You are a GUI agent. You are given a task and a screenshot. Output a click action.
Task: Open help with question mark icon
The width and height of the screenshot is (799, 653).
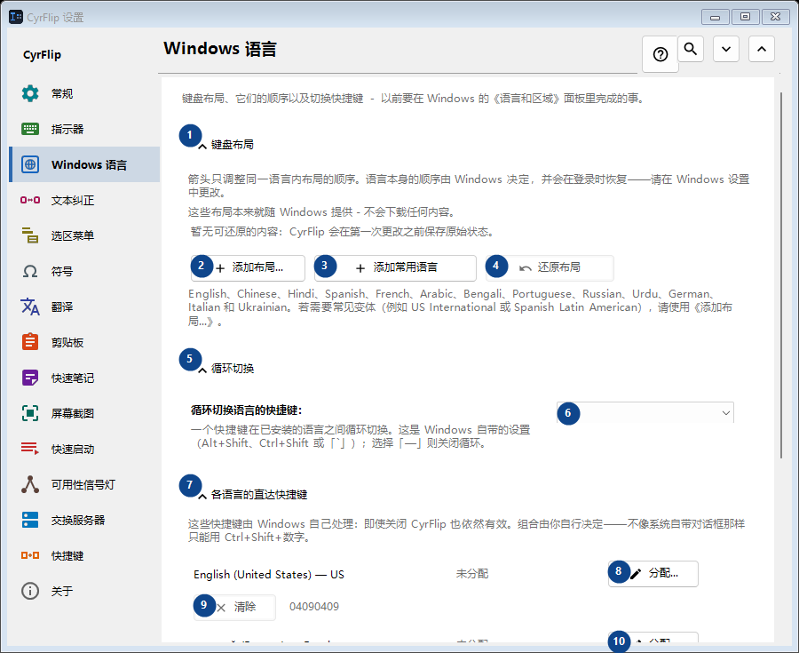661,54
